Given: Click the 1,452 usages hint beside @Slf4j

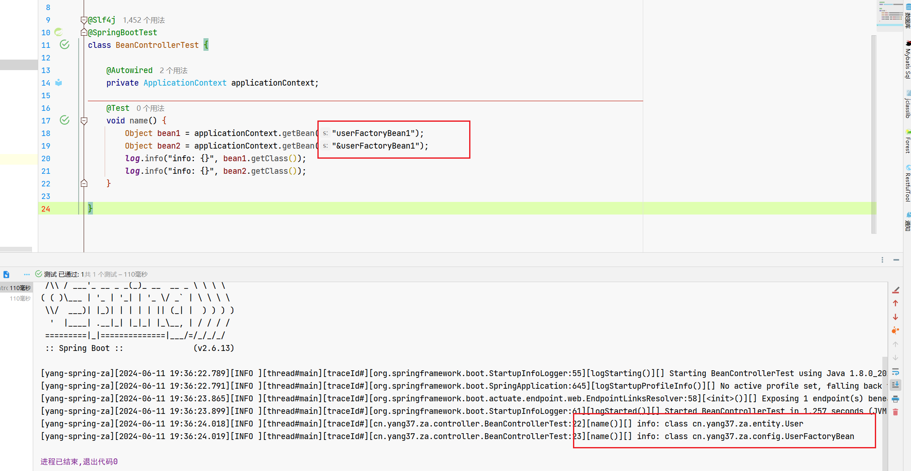Looking at the screenshot, I should point(144,20).
